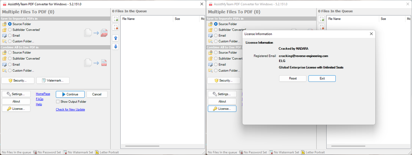This screenshot has width=412, height=155.
Task: Click horizontal scrollbar of right window file list
Action: pyautogui.click(x=348, y=146)
